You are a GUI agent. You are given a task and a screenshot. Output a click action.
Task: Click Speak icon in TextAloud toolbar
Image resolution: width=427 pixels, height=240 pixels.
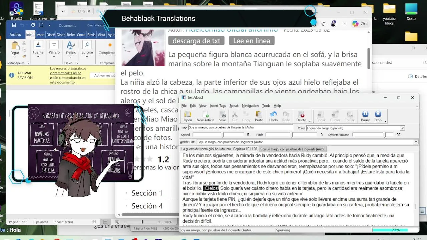click(x=321, y=116)
